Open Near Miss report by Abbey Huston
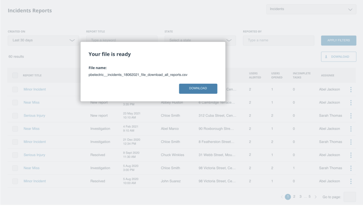363x207 pixels. tap(31, 102)
